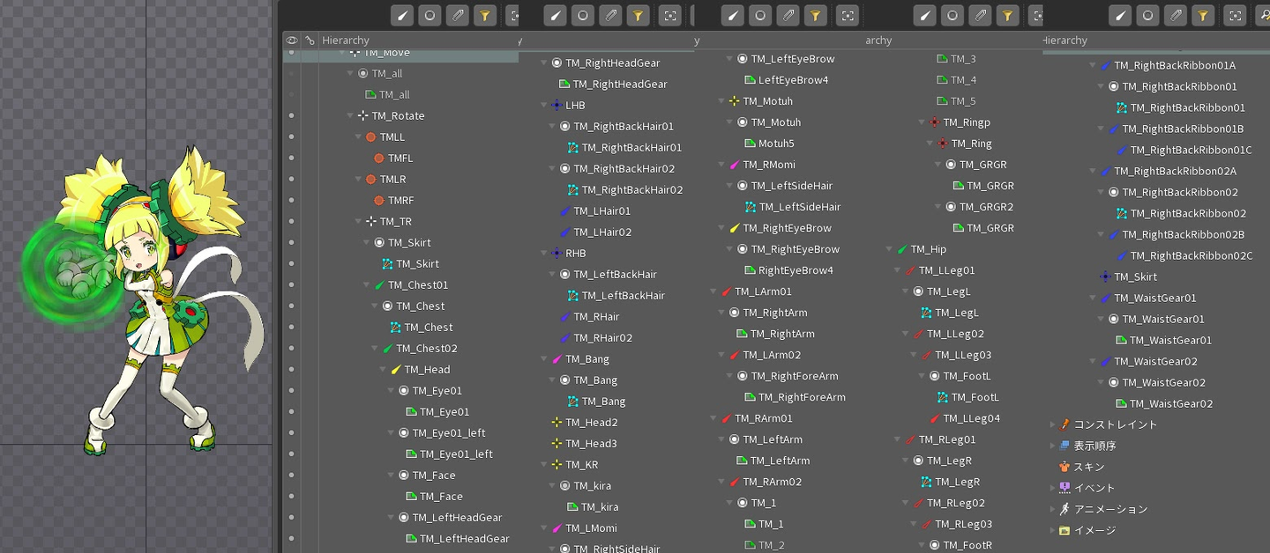Click the TM_RightBackRibbon02C label
1270x553 pixels.
tap(1192, 255)
